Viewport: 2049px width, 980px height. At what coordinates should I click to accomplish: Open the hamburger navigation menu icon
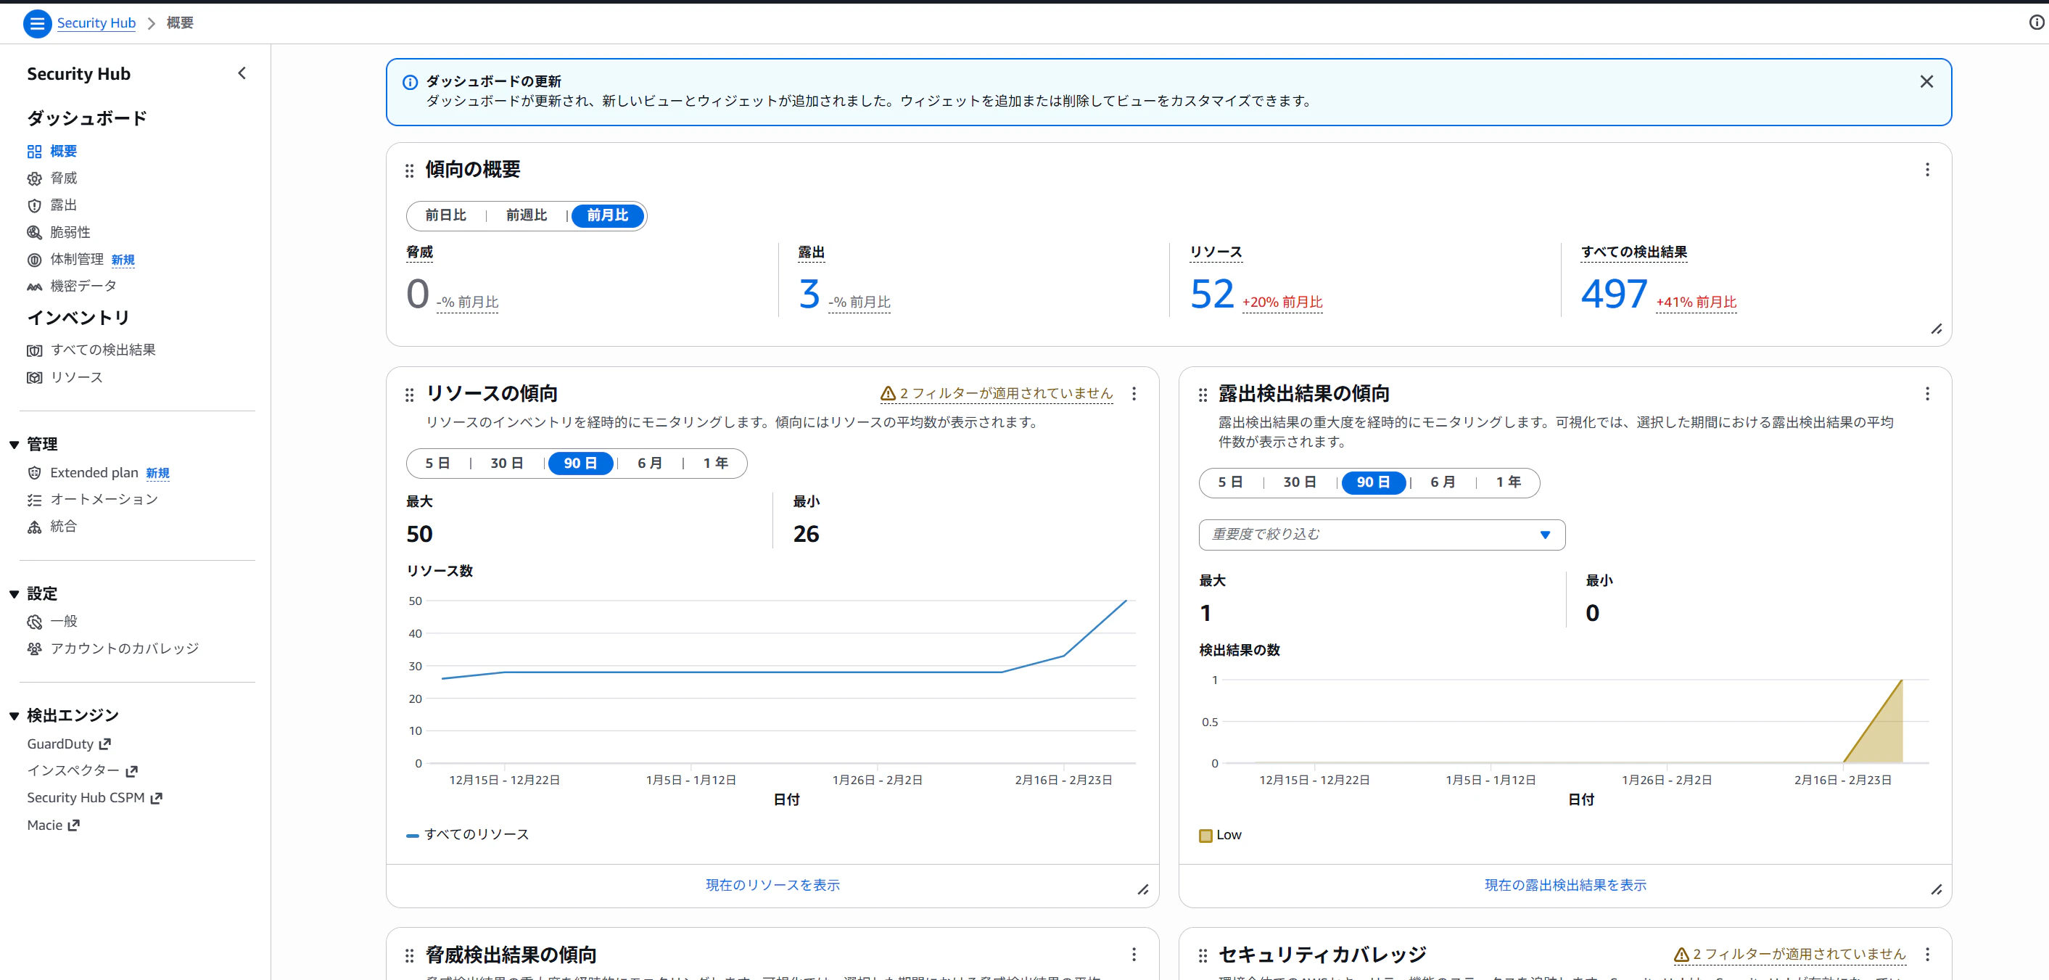[x=36, y=23]
